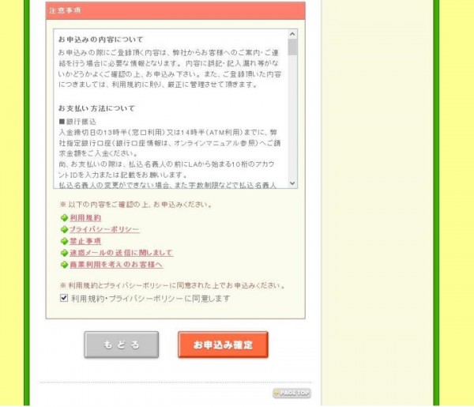
Task: Uncheck the 利用規約・プライバシーポリシーに同意します checkbox
Action: click(64, 298)
